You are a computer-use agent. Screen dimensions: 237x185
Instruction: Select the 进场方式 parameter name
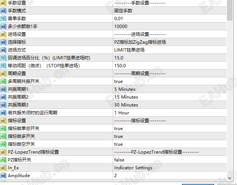[17, 50]
